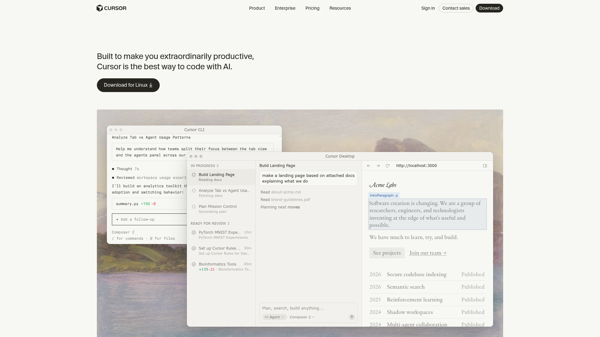Click the localhost:3000 address bar

[417, 166]
